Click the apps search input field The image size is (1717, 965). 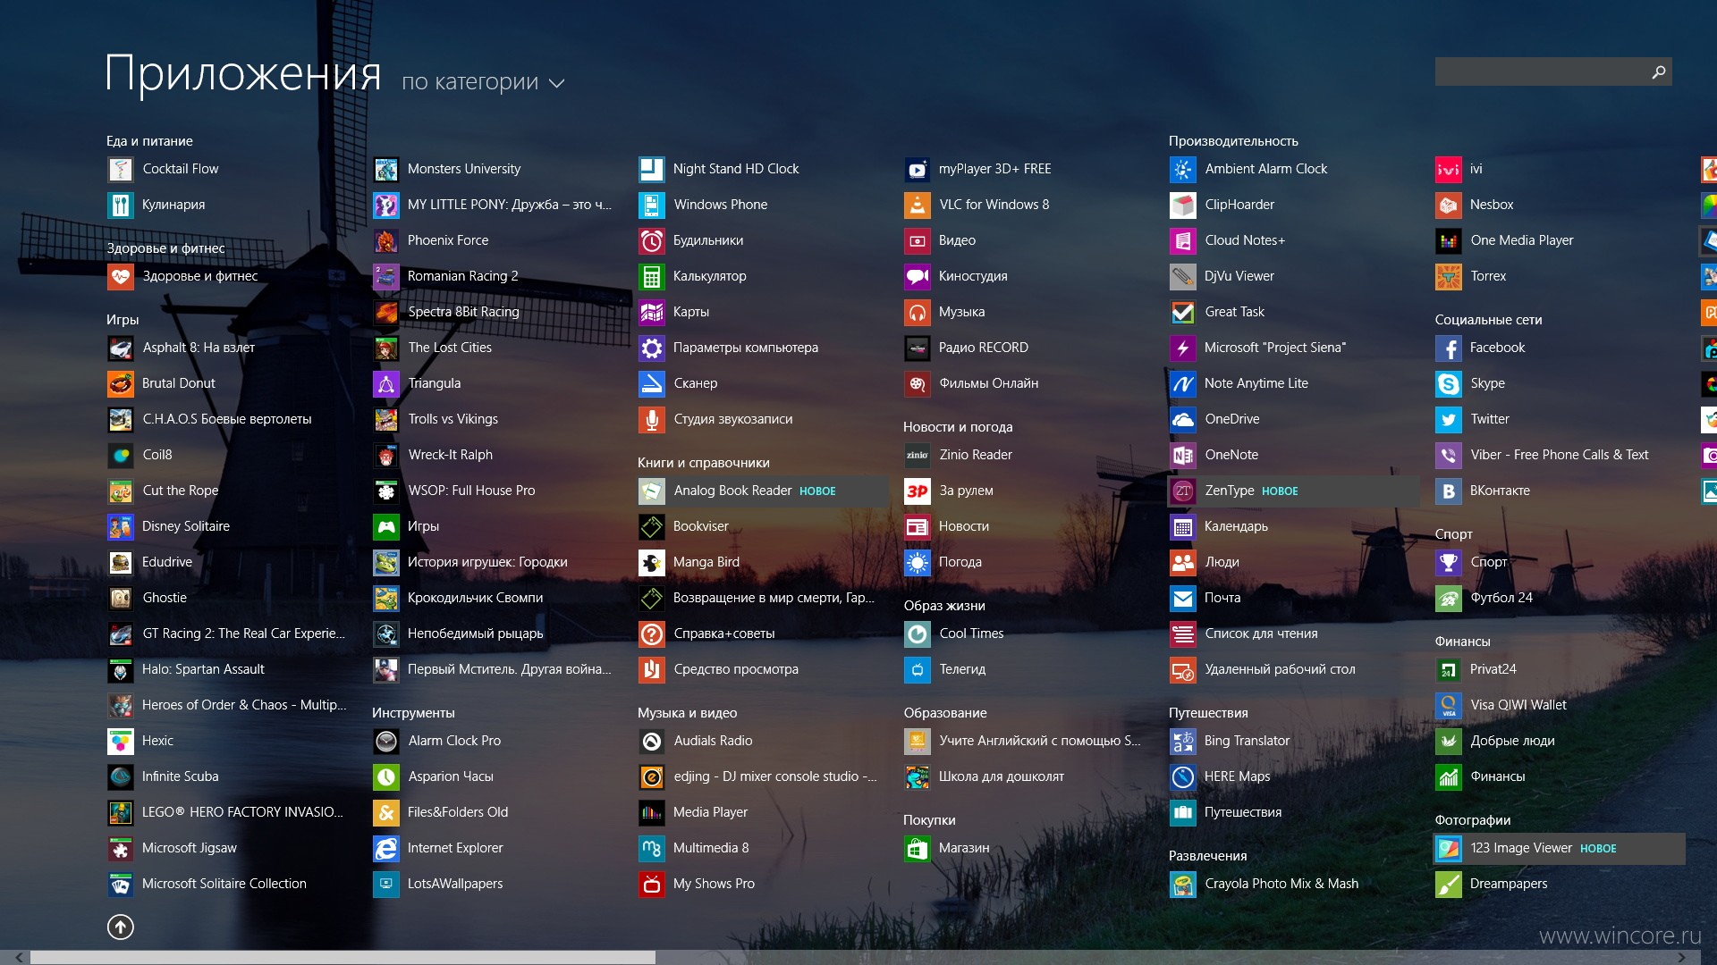(x=1541, y=71)
